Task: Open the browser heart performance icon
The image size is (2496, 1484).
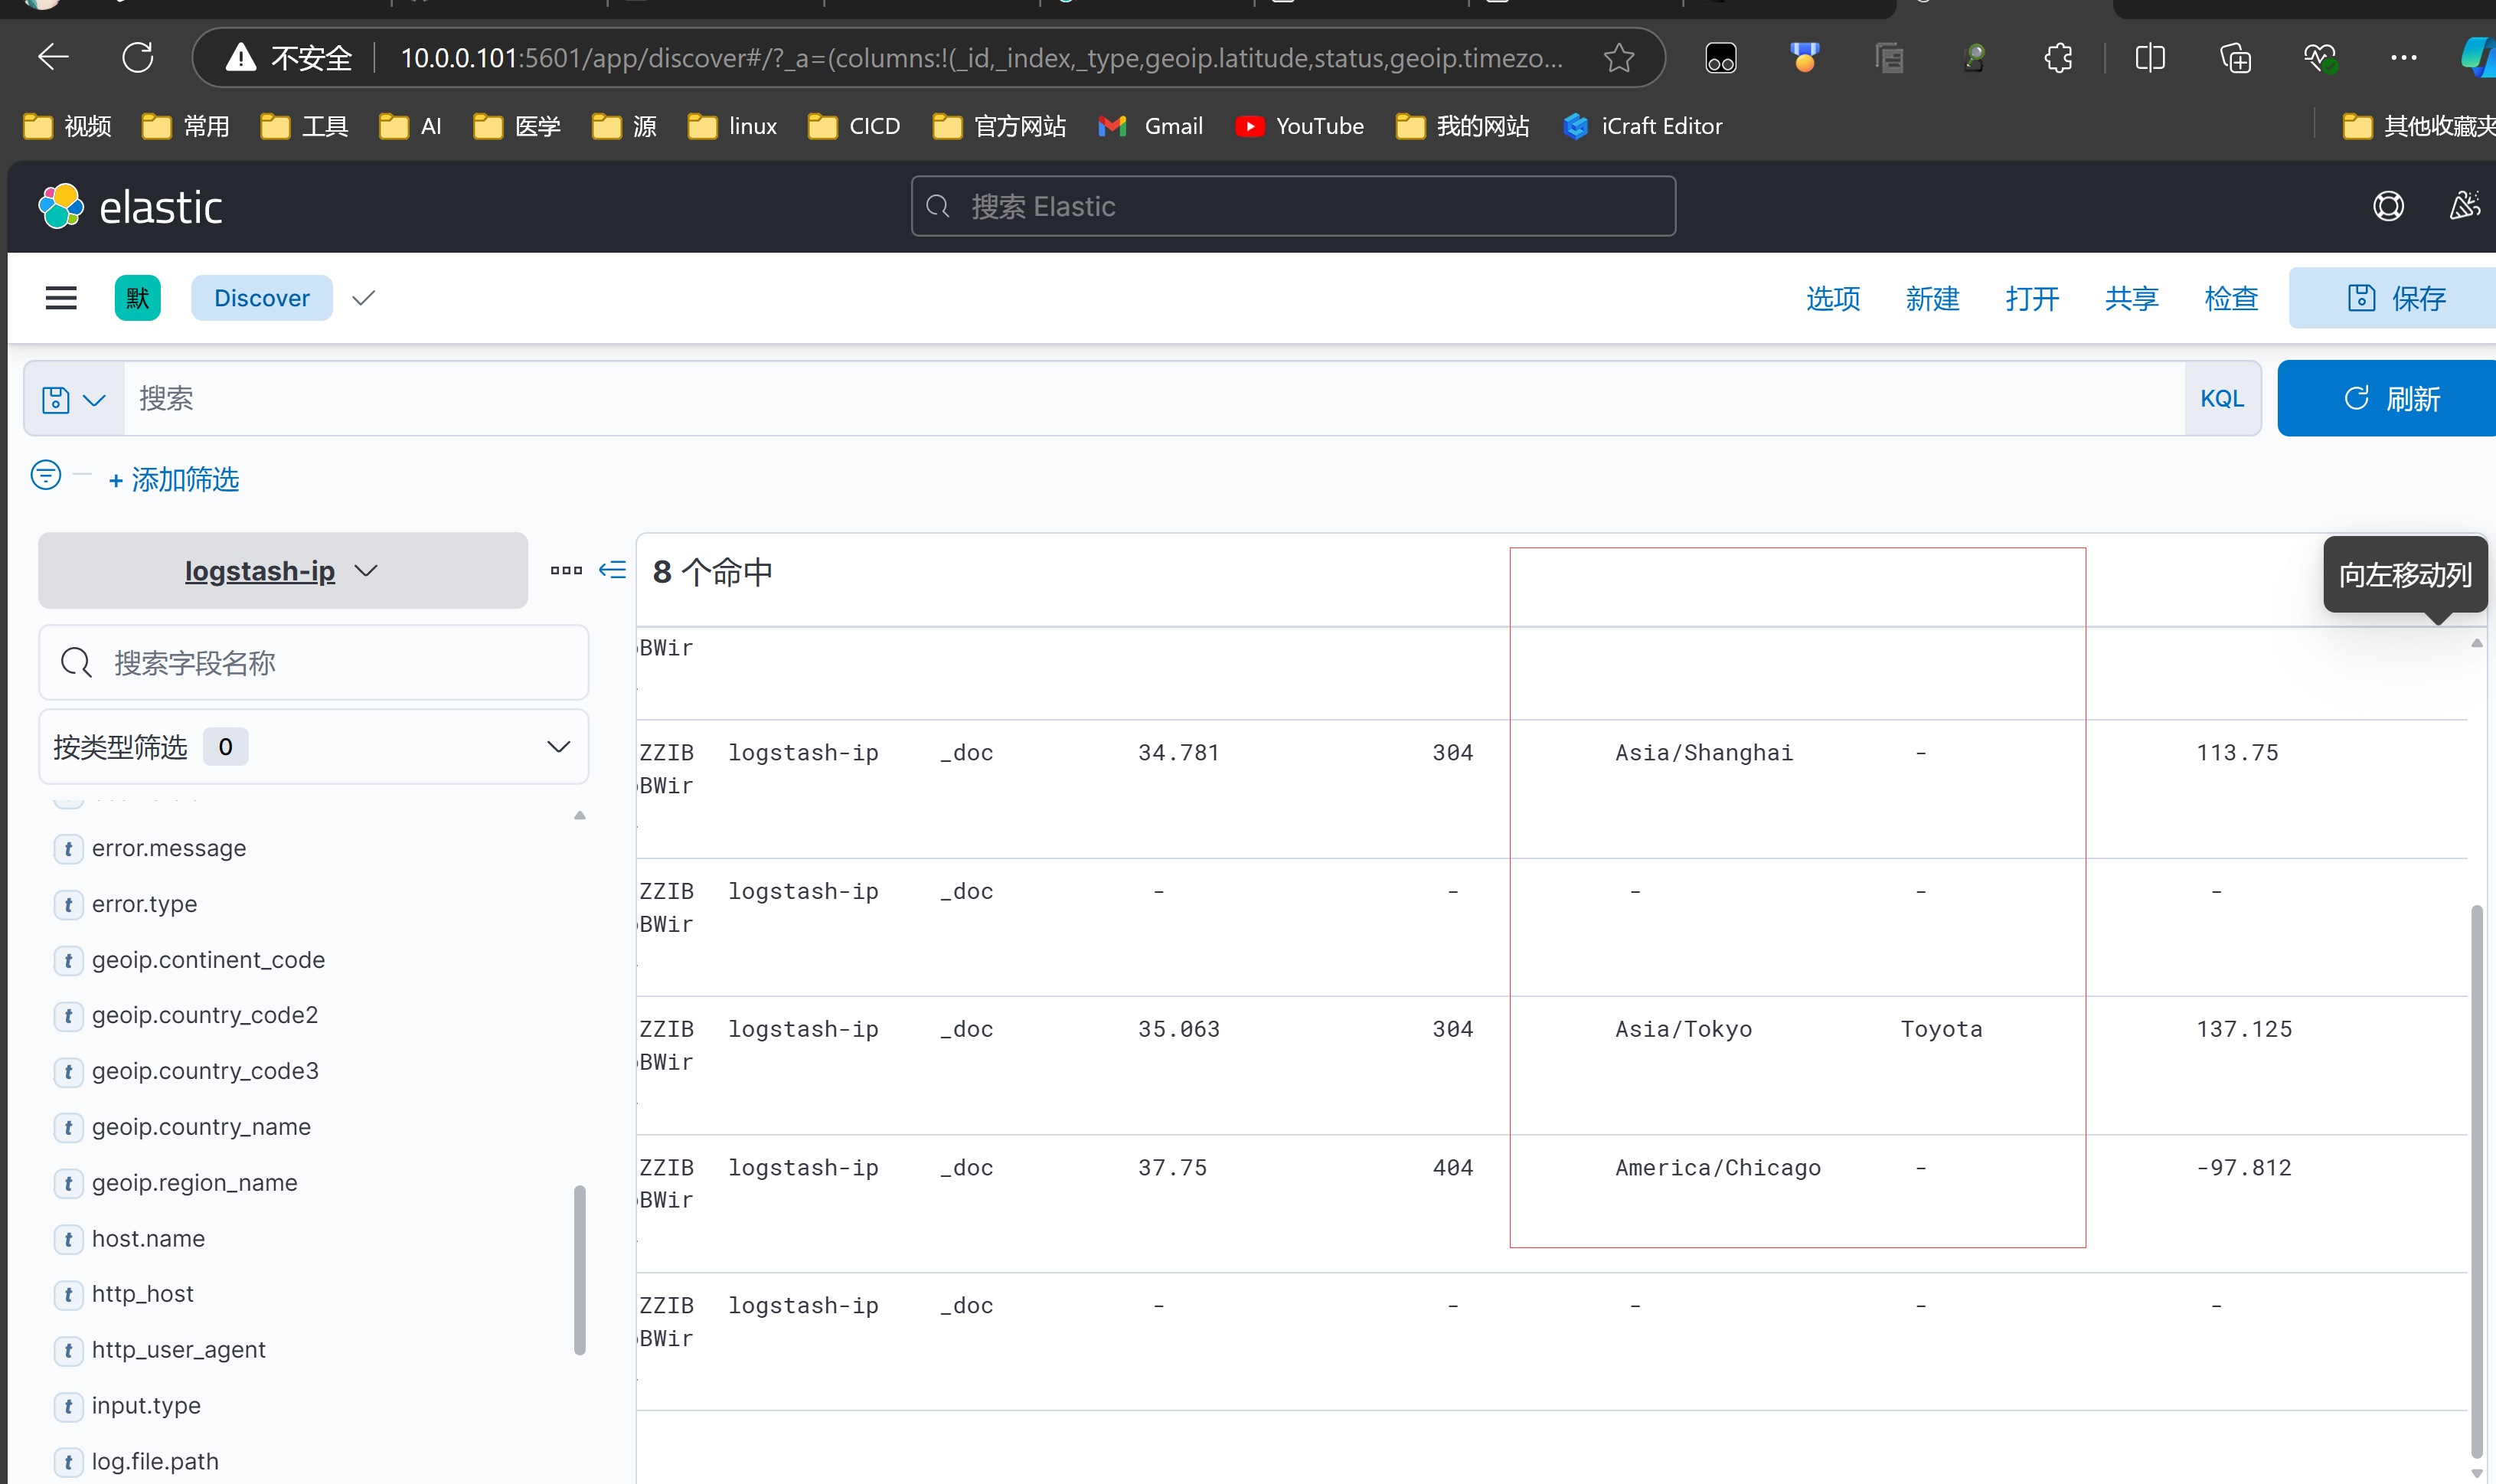Action: 2320,58
